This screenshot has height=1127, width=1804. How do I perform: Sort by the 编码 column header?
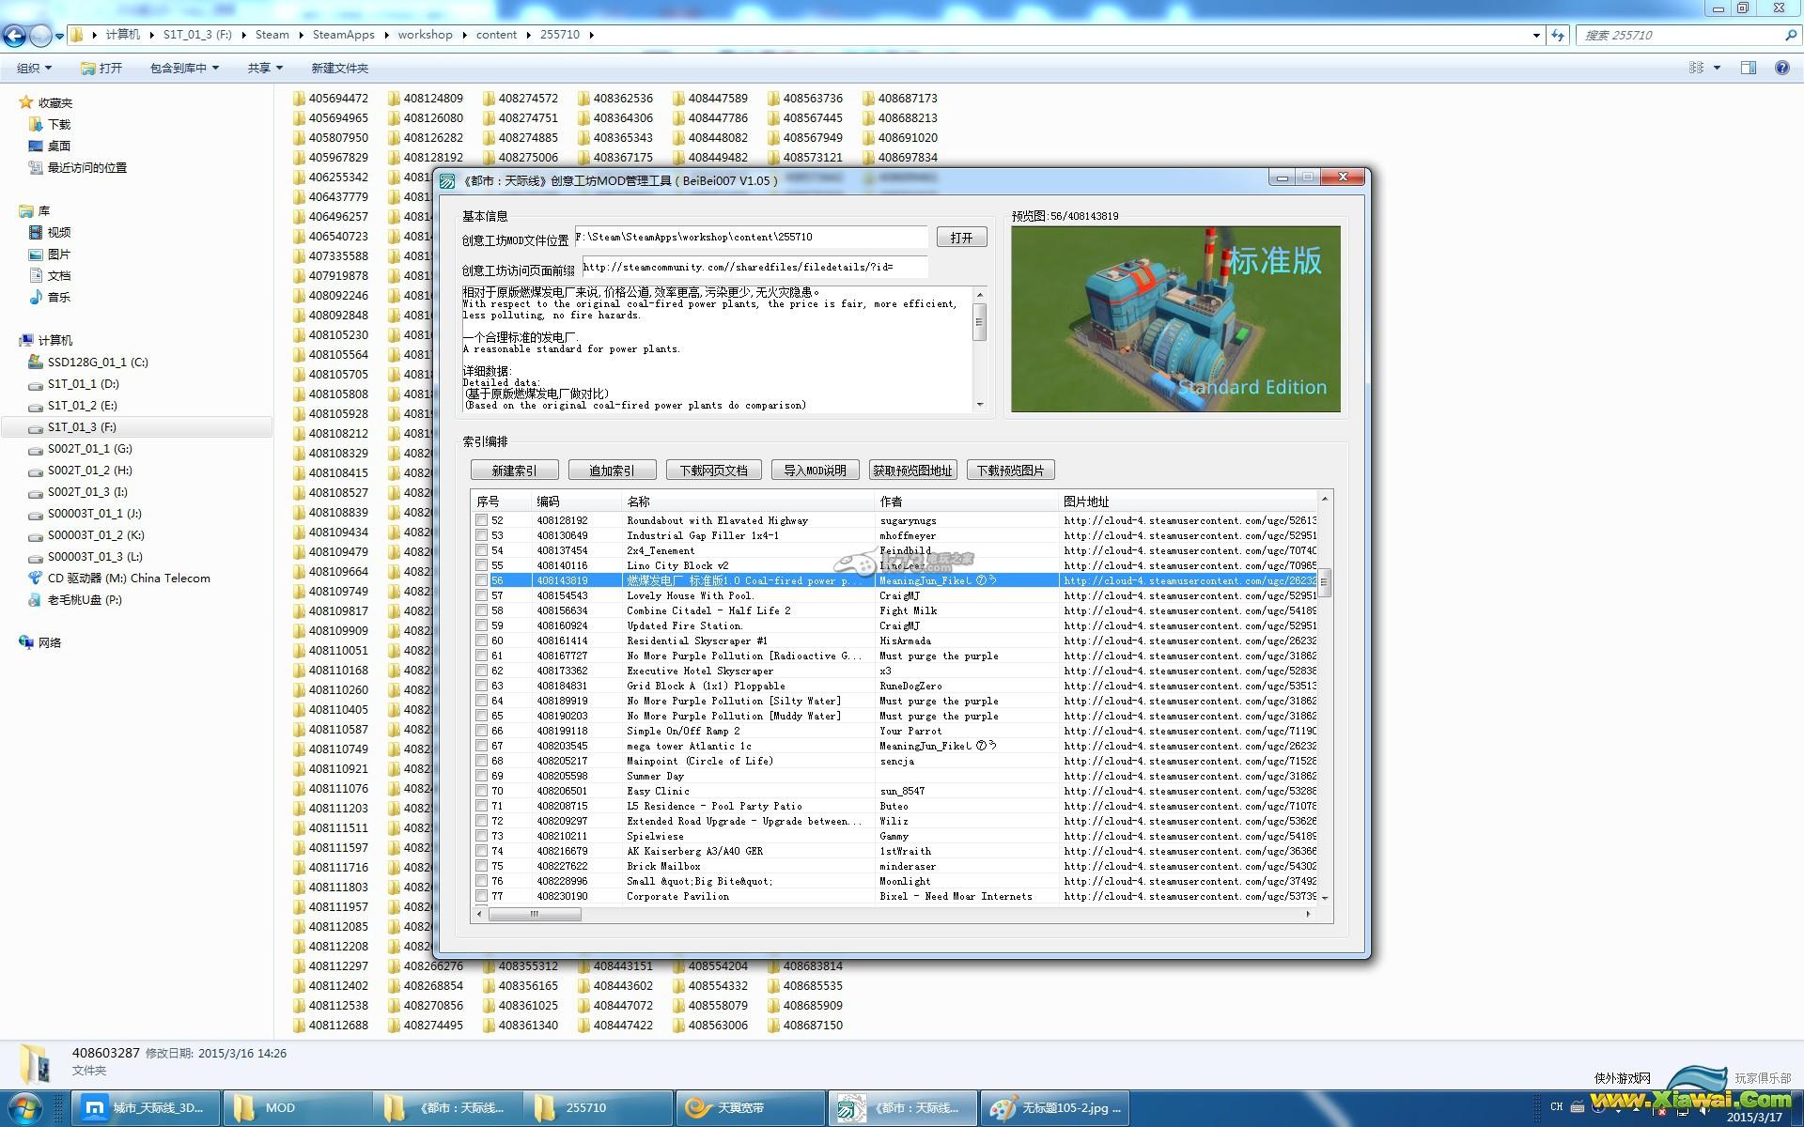click(577, 502)
